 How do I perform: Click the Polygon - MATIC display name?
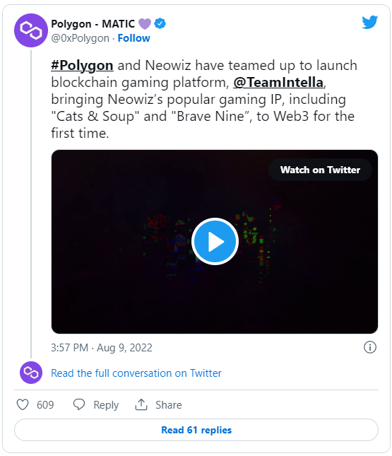(93, 24)
